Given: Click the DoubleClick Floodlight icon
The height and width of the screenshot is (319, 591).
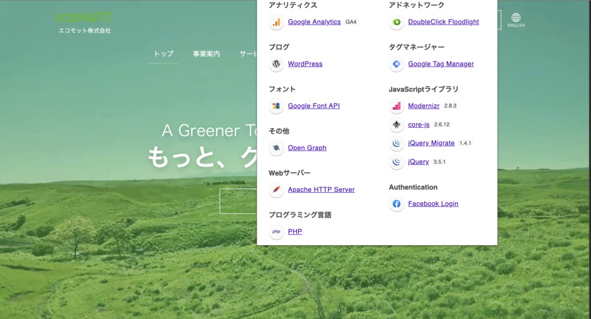Looking at the screenshot, I should coord(397,22).
